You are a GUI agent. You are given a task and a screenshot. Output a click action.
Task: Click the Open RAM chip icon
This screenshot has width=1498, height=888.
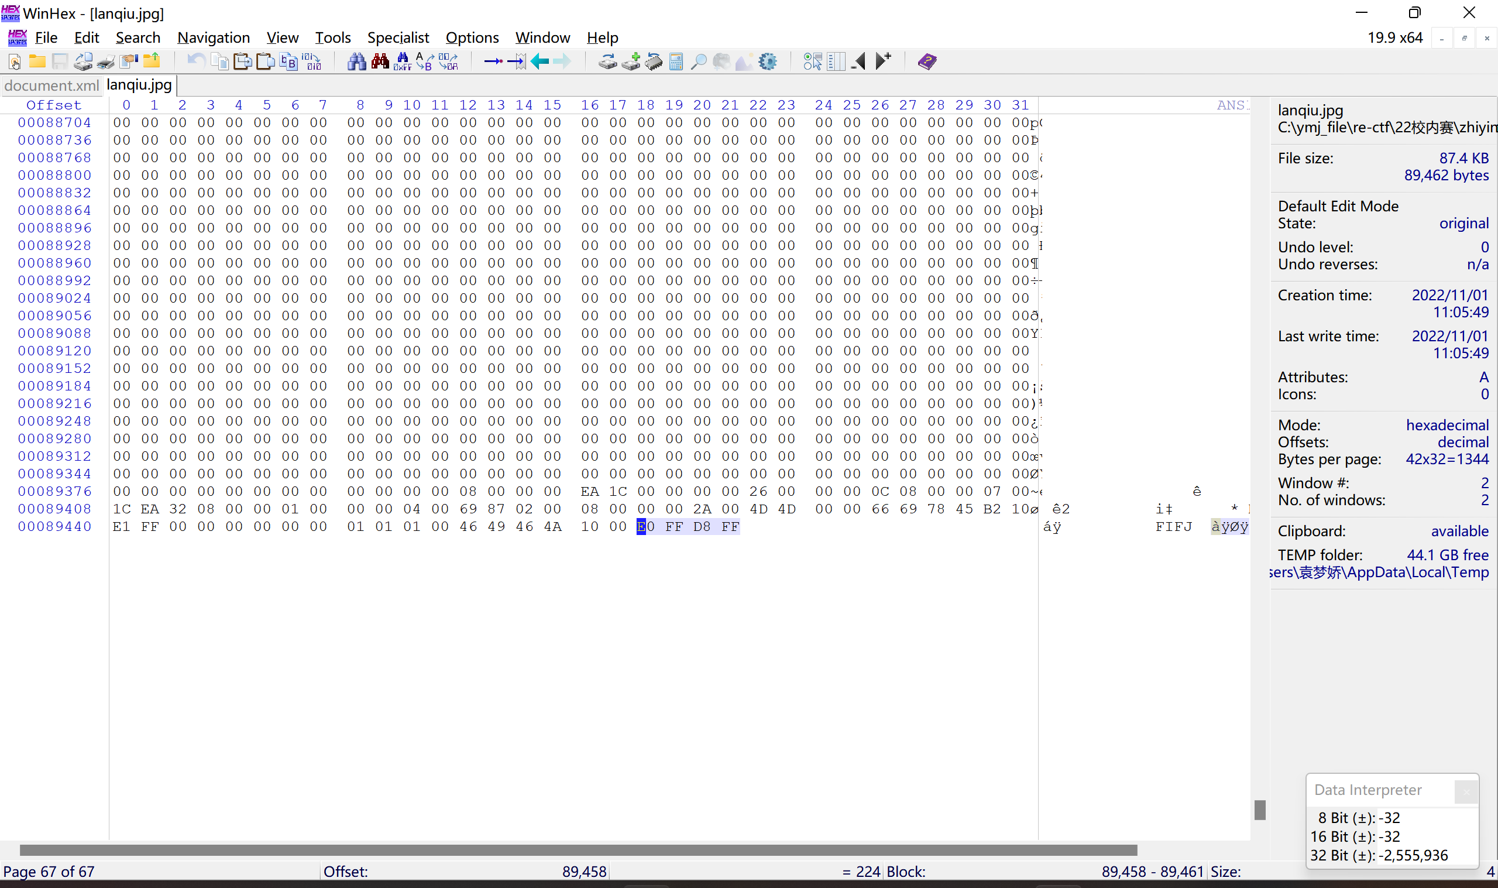pos(654,61)
